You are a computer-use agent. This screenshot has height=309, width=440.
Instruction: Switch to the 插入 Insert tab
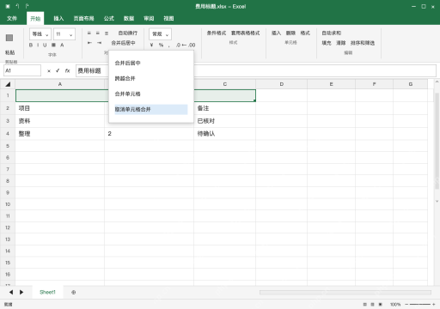(x=58, y=18)
